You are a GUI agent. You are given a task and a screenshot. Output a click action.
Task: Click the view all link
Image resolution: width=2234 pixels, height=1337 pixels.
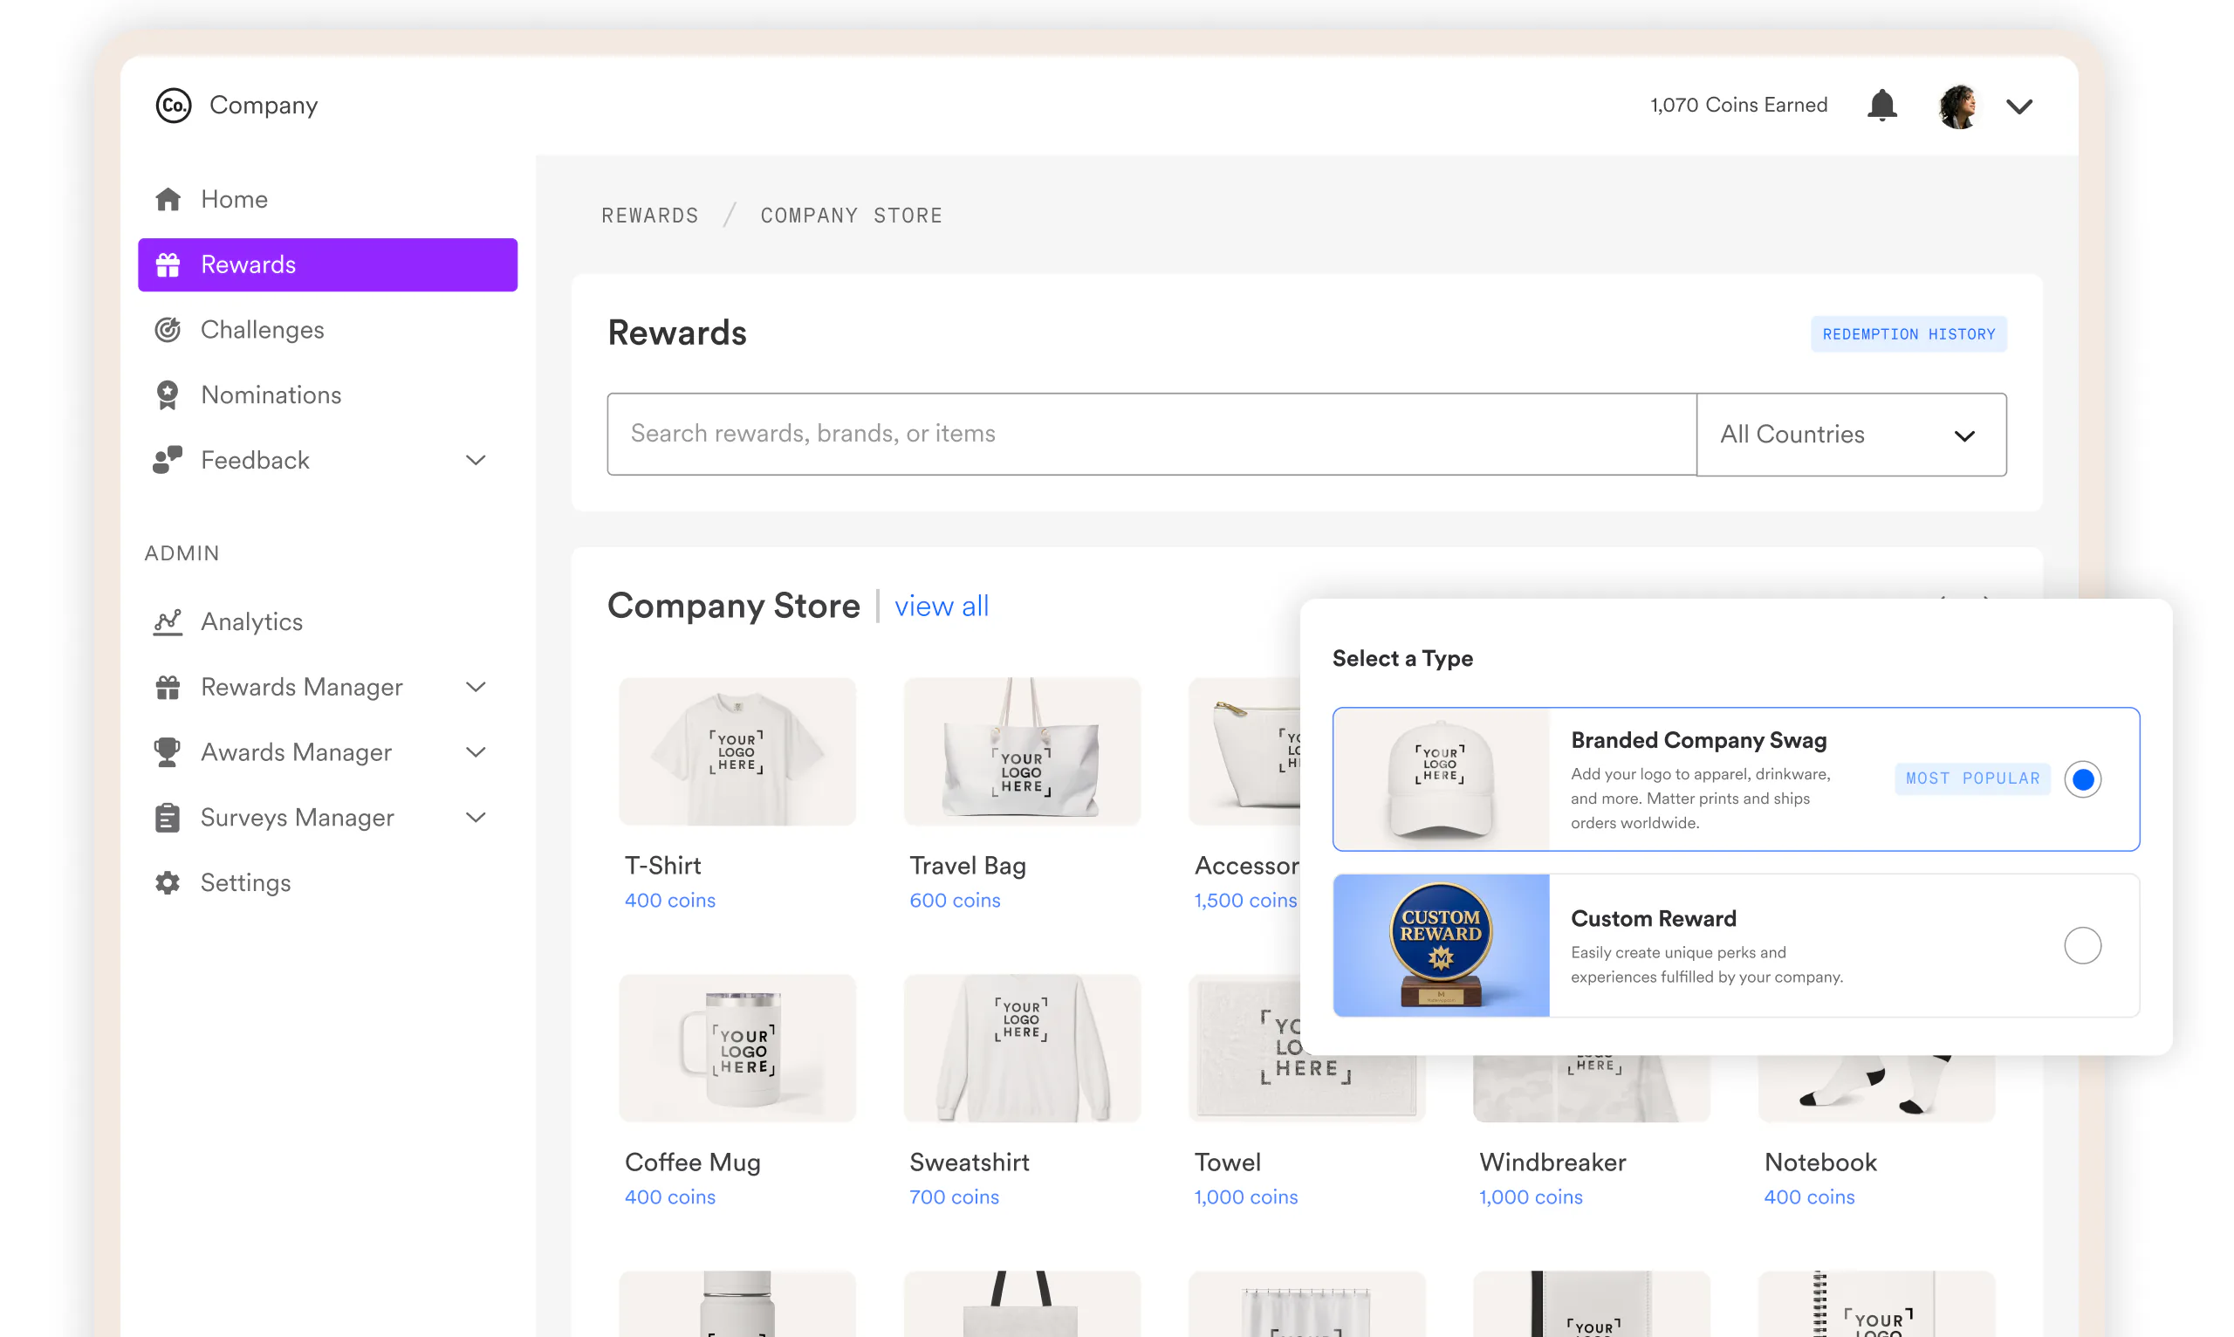point(942,607)
